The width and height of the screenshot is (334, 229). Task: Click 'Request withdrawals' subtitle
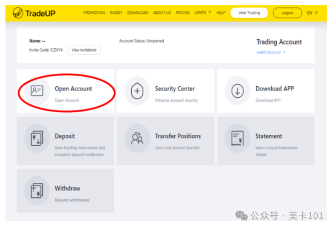[x=72, y=200]
